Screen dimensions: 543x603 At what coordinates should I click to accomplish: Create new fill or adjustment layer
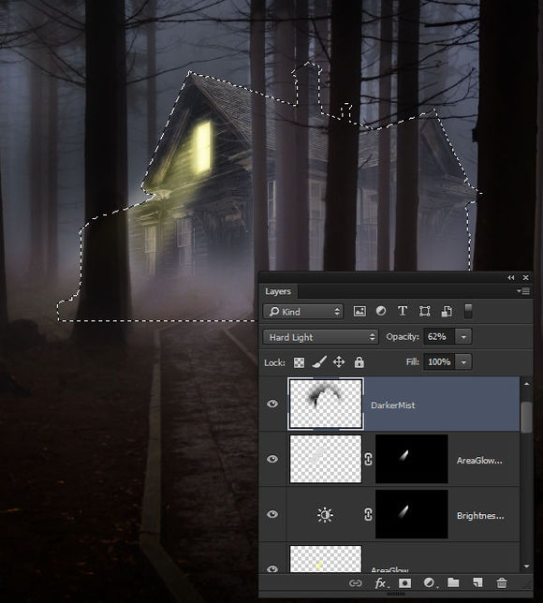(x=429, y=583)
